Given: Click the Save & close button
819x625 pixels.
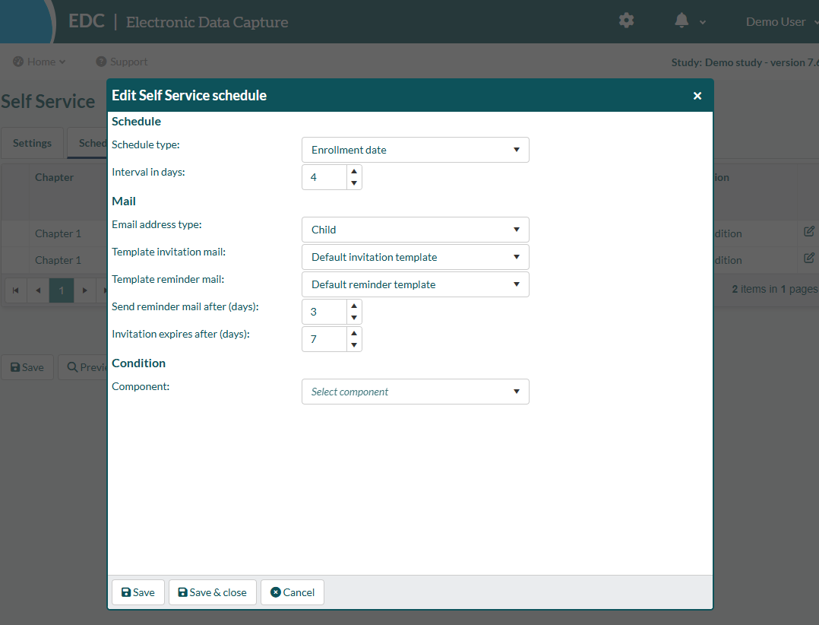Looking at the screenshot, I should point(213,592).
